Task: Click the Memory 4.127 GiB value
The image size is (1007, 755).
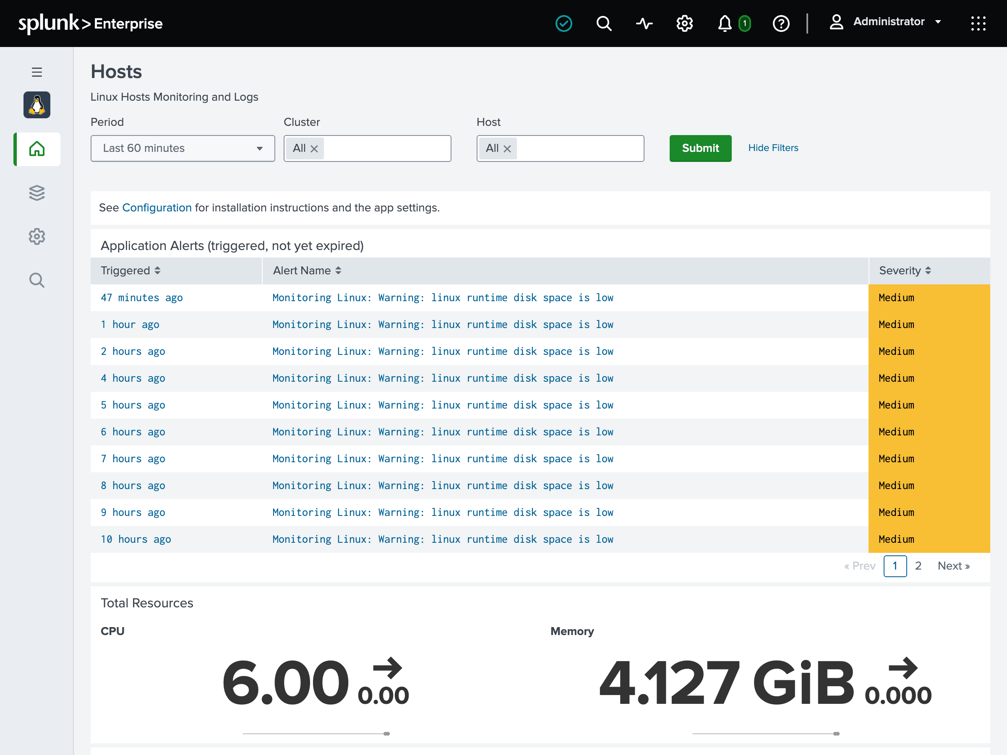Action: click(727, 682)
